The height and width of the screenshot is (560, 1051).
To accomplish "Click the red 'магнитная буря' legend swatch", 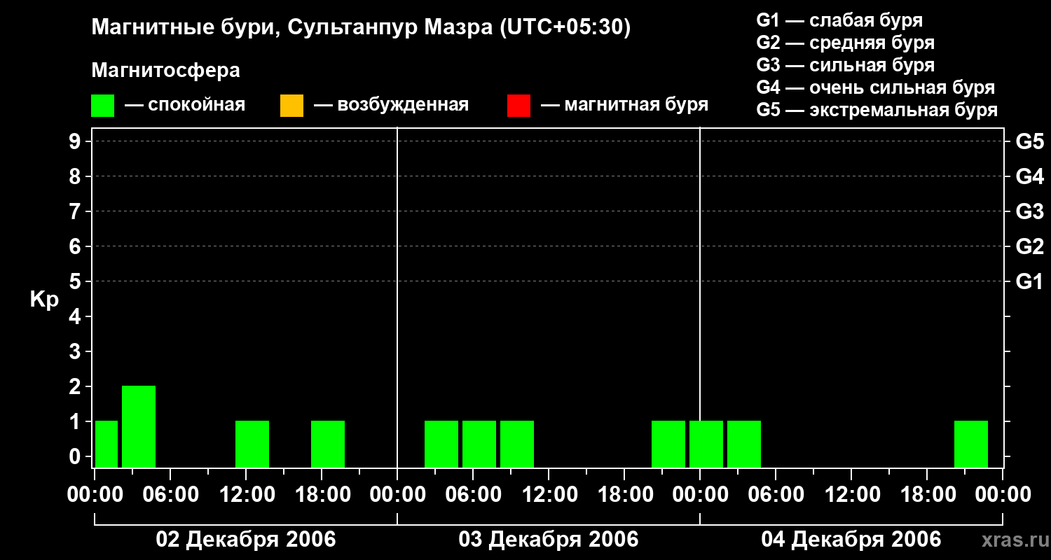I will (518, 106).
